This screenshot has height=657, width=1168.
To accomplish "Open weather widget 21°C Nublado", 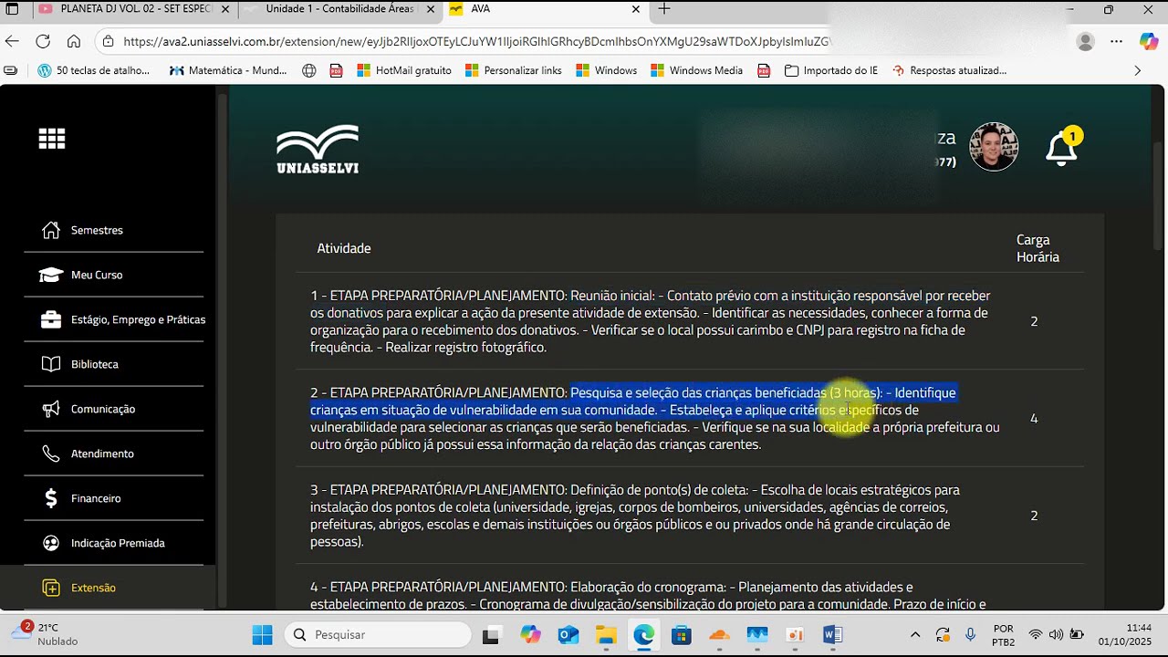I will coord(46,634).
